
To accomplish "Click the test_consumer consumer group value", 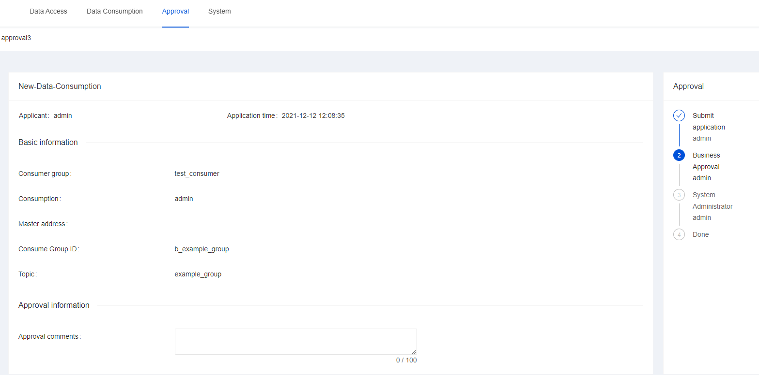I will [197, 173].
